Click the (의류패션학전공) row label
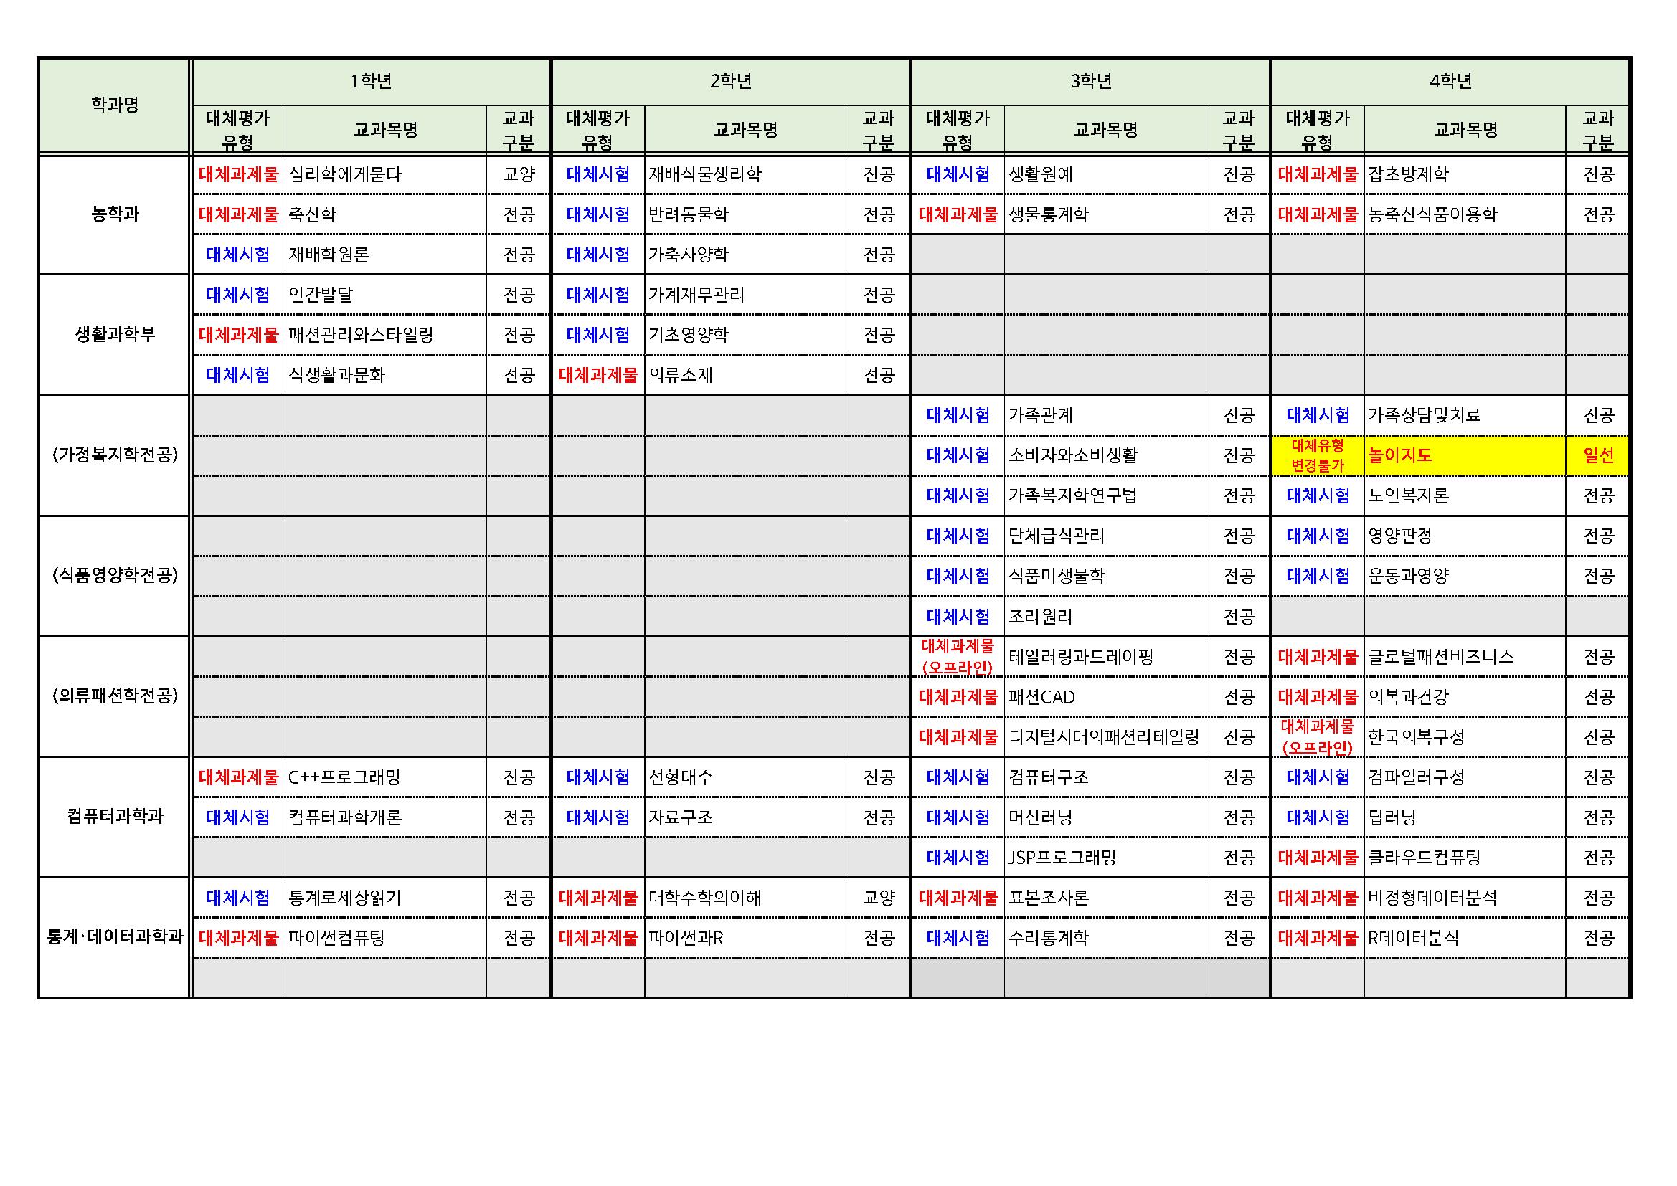The image size is (1677, 1186). (x=114, y=696)
